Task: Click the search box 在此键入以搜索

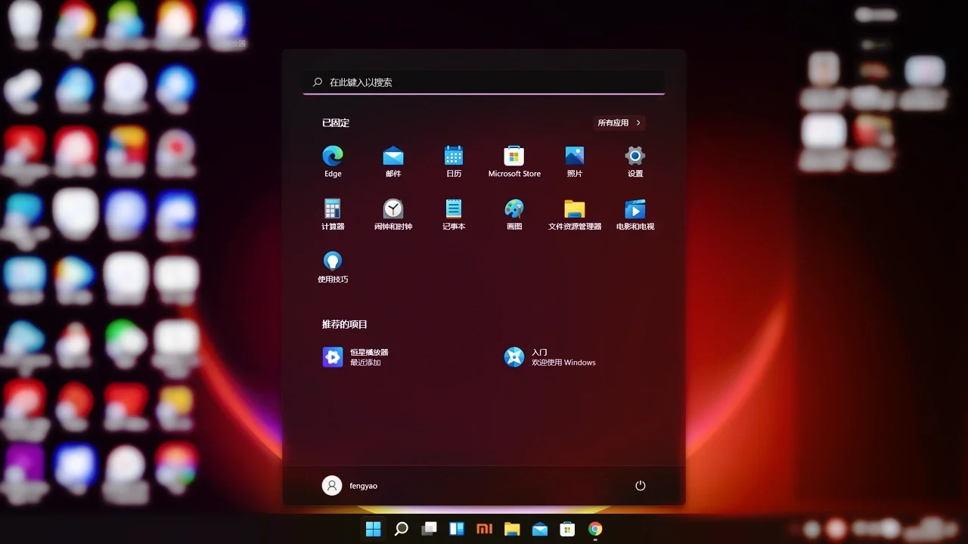Action: pyautogui.click(x=484, y=82)
